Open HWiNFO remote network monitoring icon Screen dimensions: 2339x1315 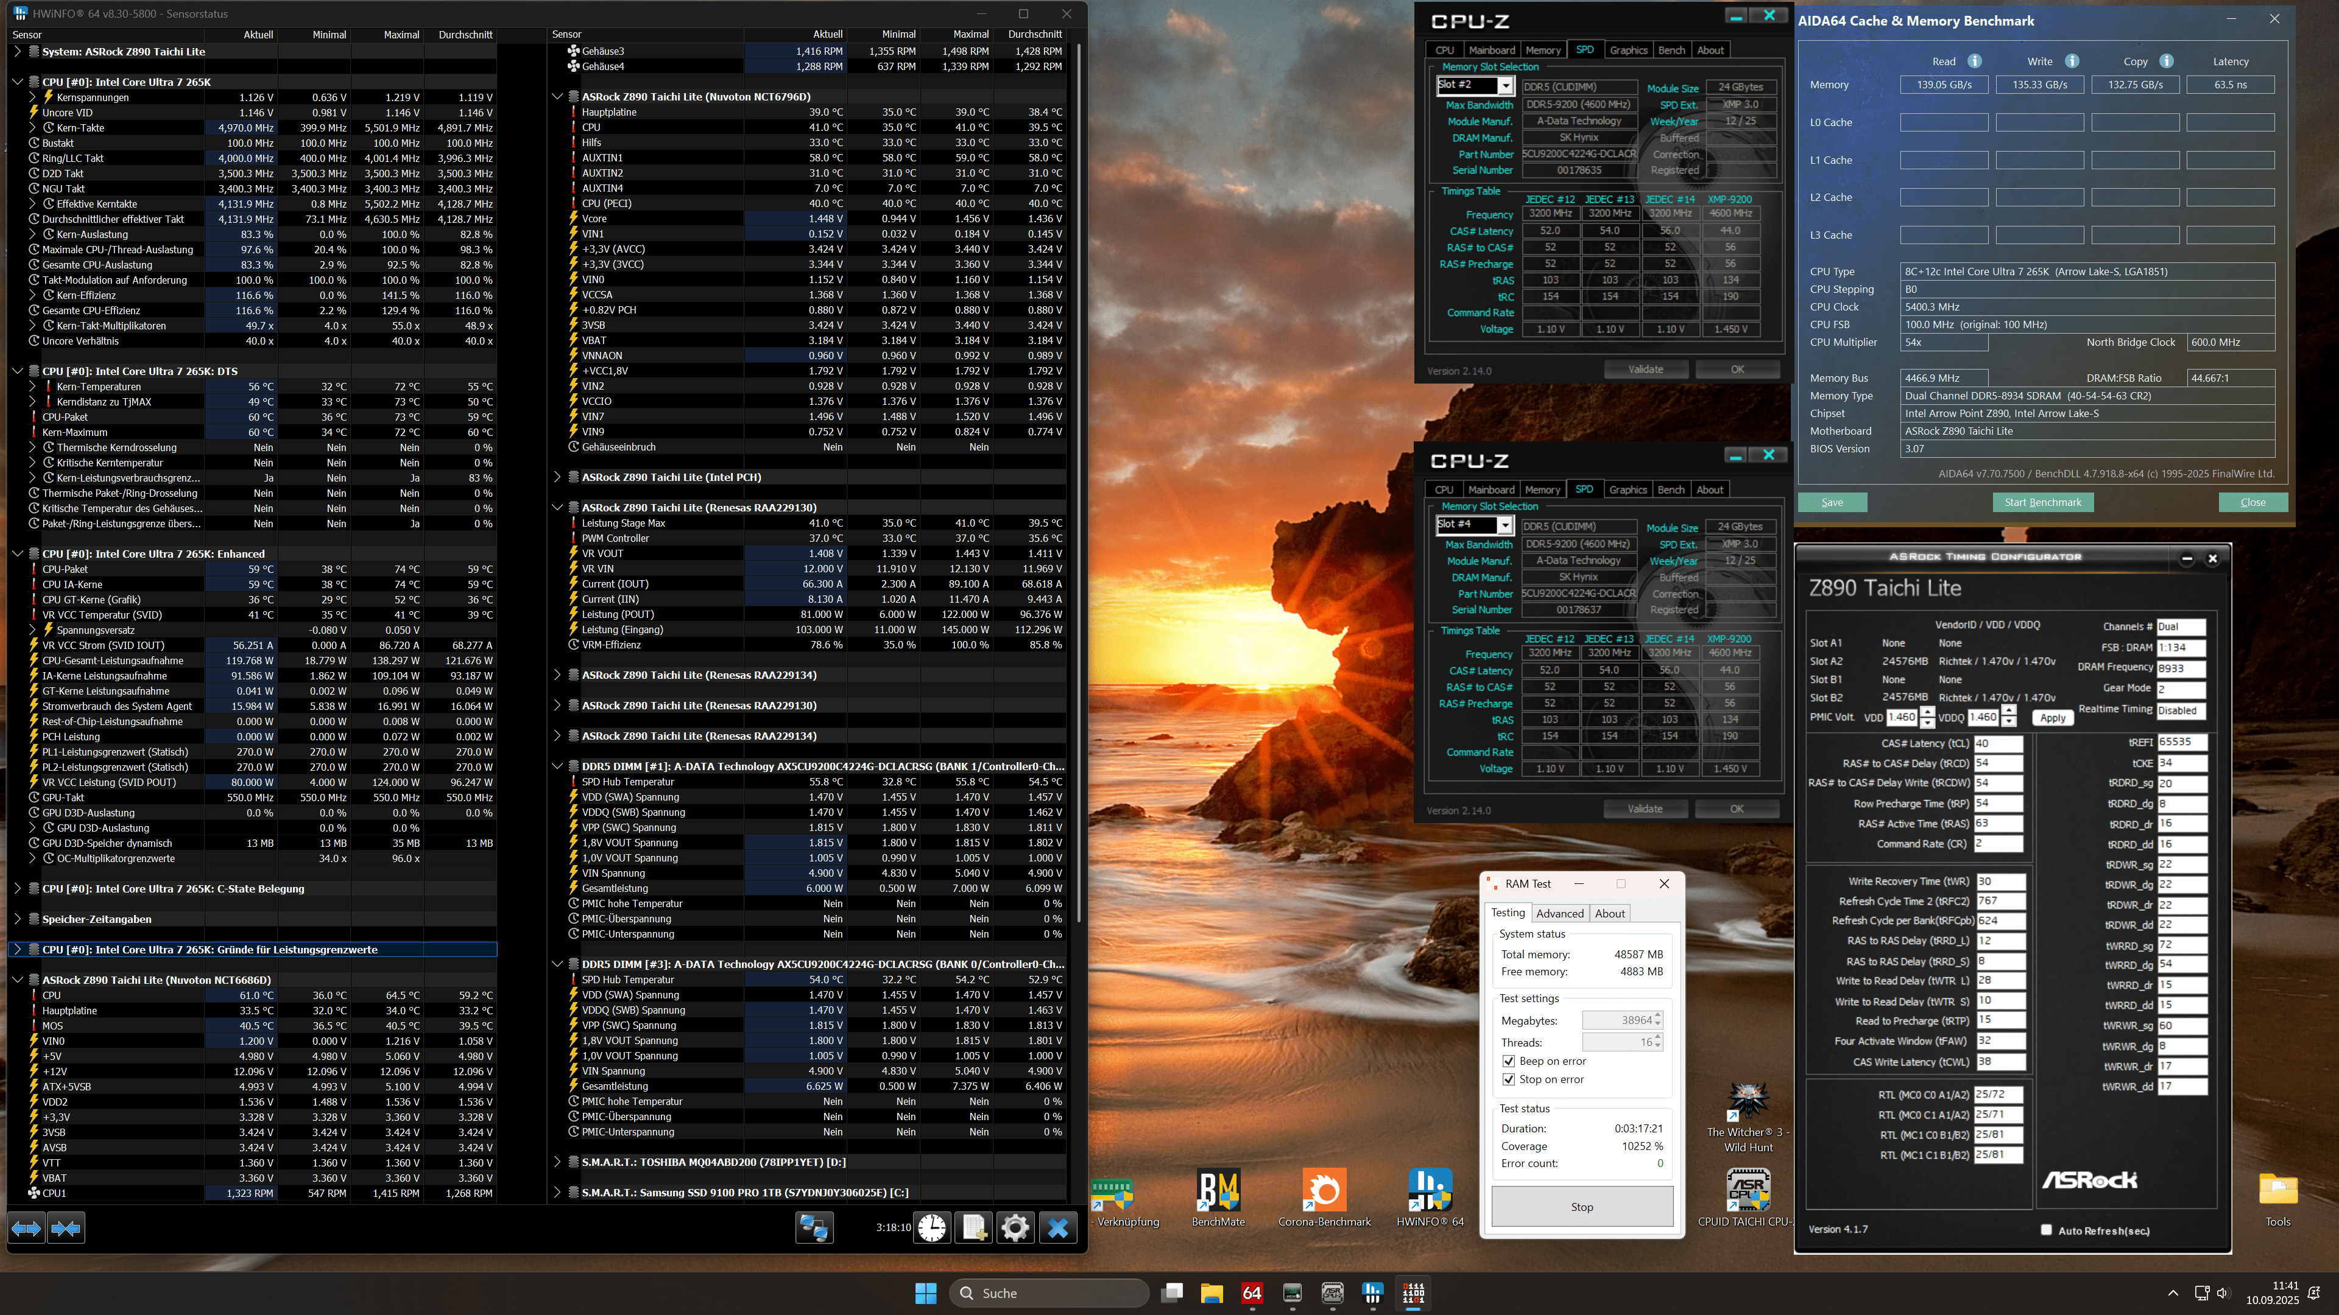(x=814, y=1228)
